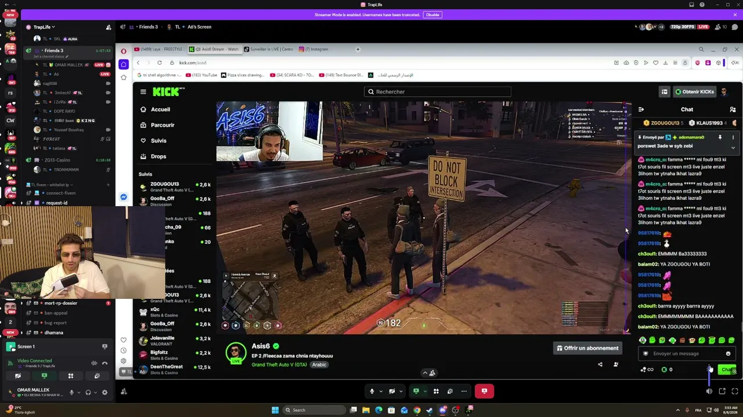The image size is (743, 417).
Task: Enter fullscreen for the Discord stream
Action: pos(735,392)
